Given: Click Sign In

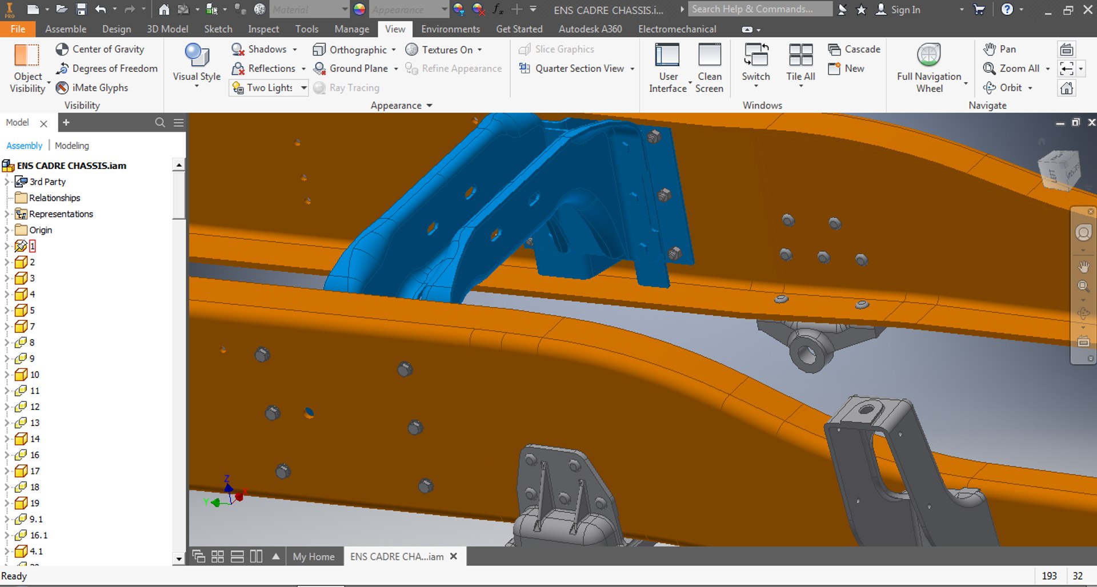Looking at the screenshot, I should (899, 10).
